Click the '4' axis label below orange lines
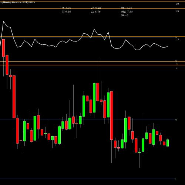Viewport: 185px width, 185px height. [x=177, y=68]
